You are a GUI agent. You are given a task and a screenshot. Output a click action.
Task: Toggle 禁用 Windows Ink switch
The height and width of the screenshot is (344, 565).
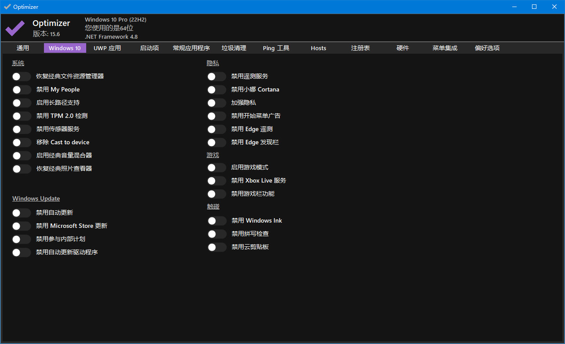pos(217,221)
